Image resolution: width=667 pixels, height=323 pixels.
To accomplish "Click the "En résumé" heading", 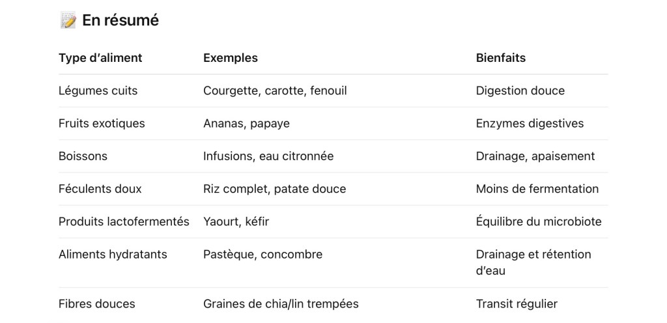I will [121, 21].
